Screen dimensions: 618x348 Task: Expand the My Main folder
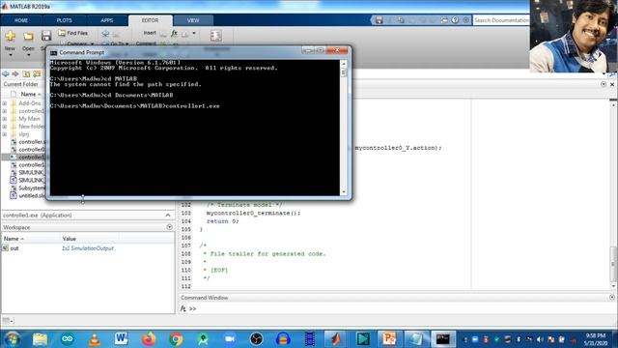coord(5,119)
